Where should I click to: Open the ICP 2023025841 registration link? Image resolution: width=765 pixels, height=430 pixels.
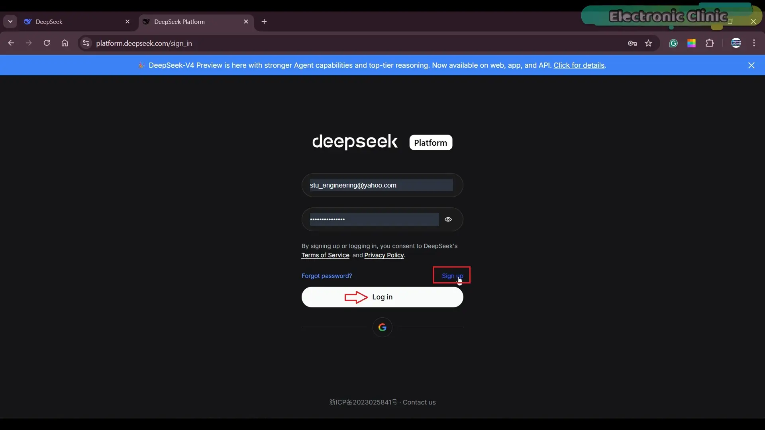(x=363, y=402)
